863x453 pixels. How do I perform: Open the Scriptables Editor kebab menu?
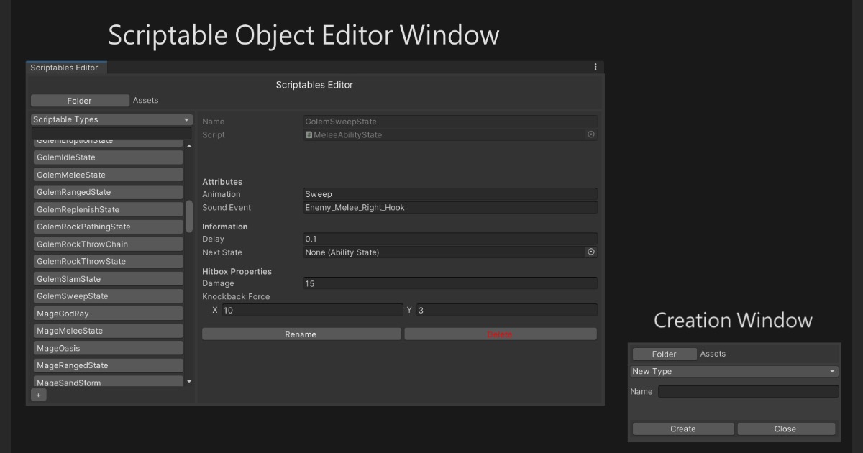pos(595,67)
